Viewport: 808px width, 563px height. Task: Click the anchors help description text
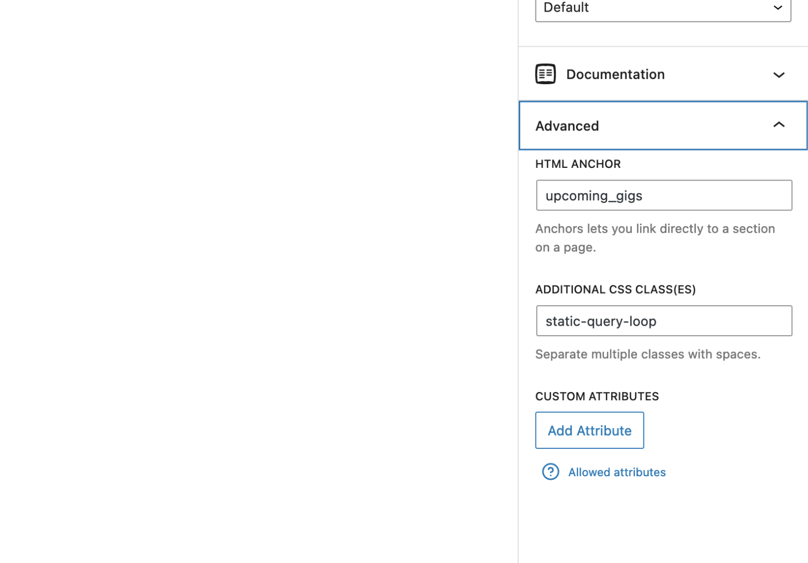pos(655,238)
